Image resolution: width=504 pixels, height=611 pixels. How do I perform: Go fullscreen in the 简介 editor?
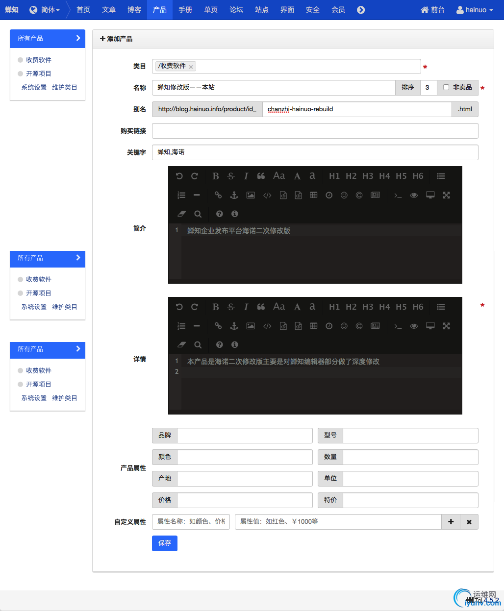(x=446, y=195)
